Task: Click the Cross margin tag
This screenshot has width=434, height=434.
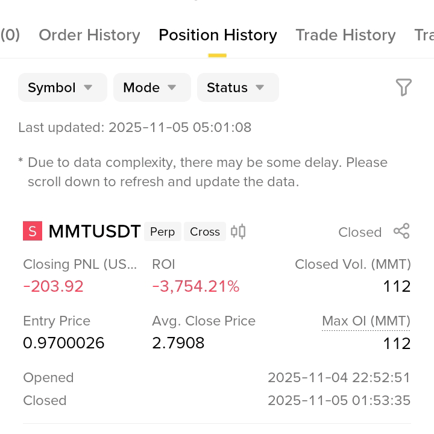Action: tap(205, 231)
